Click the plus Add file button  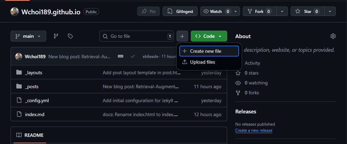click(182, 36)
